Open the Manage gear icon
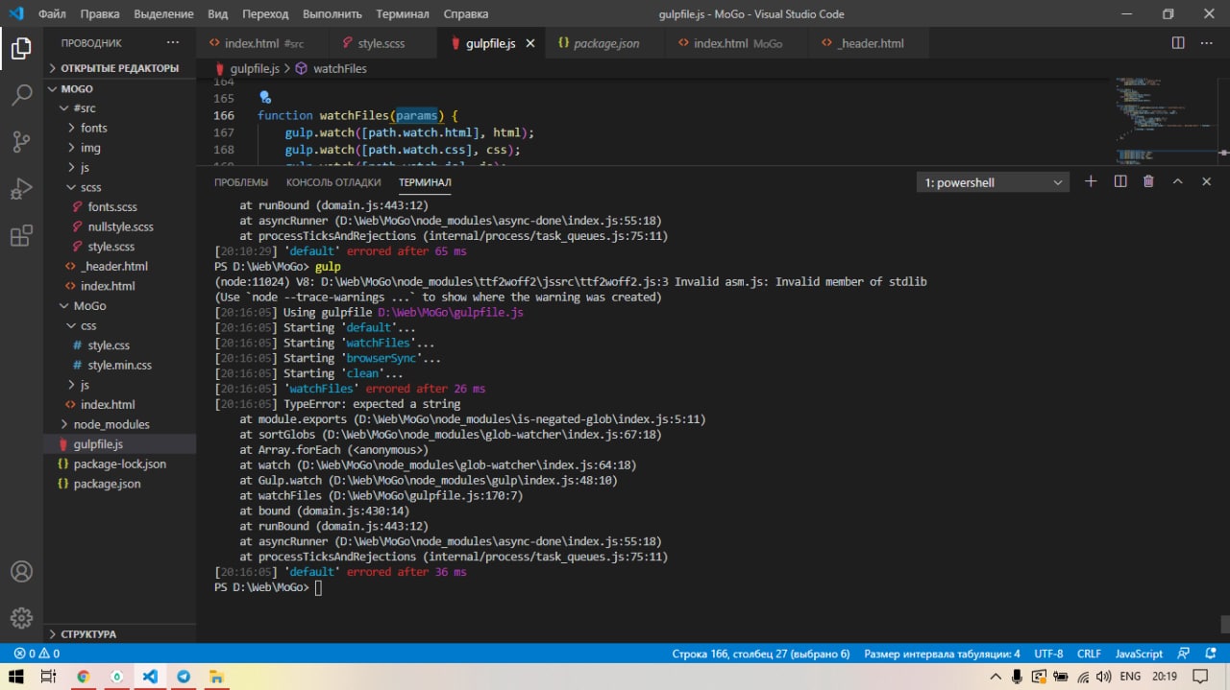This screenshot has width=1230, height=690. pos(21,618)
